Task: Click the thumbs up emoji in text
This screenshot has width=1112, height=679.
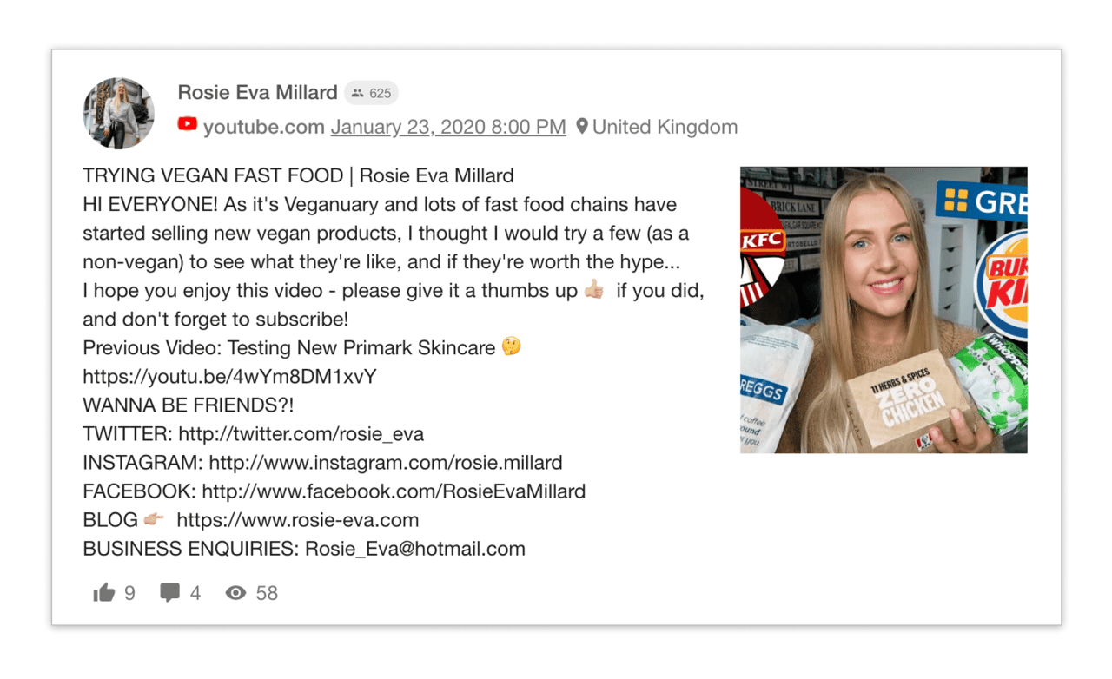Action: pos(594,291)
